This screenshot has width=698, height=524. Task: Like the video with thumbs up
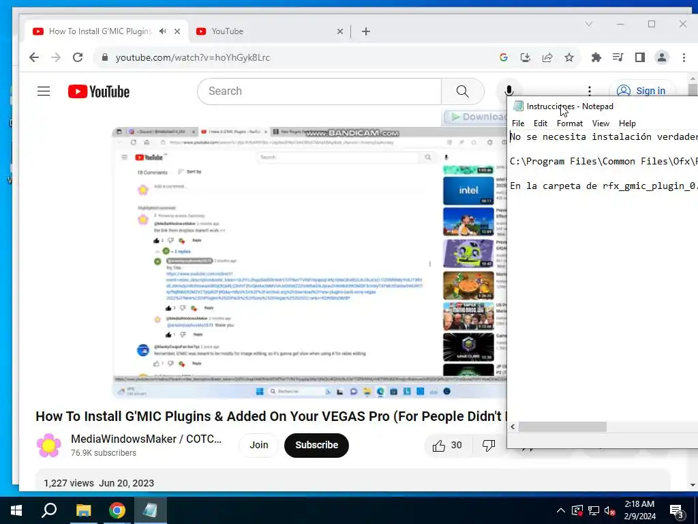(447, 445)
